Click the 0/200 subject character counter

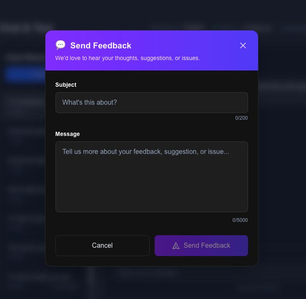[241, 118]
